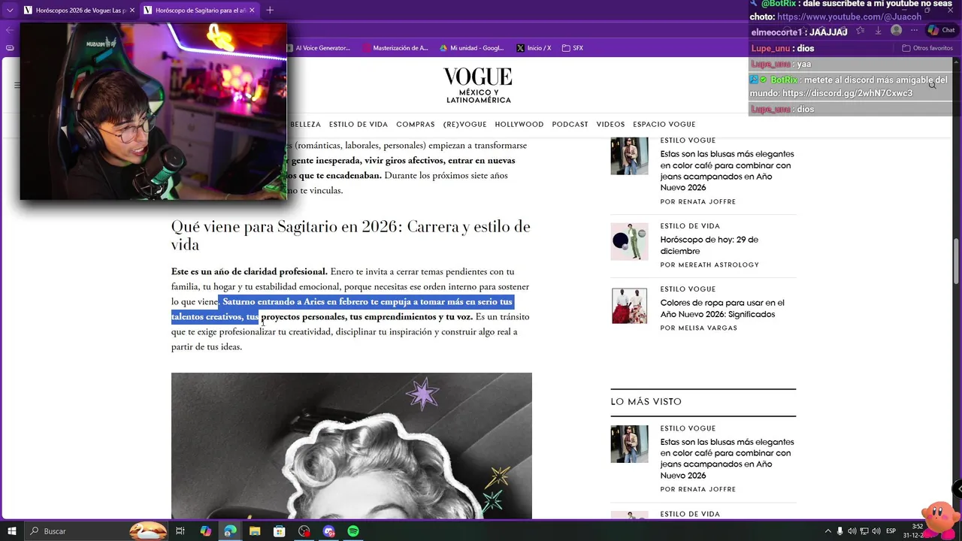Open the SFX bookmarks folder

pyautogui.click(x=572, y=48)
